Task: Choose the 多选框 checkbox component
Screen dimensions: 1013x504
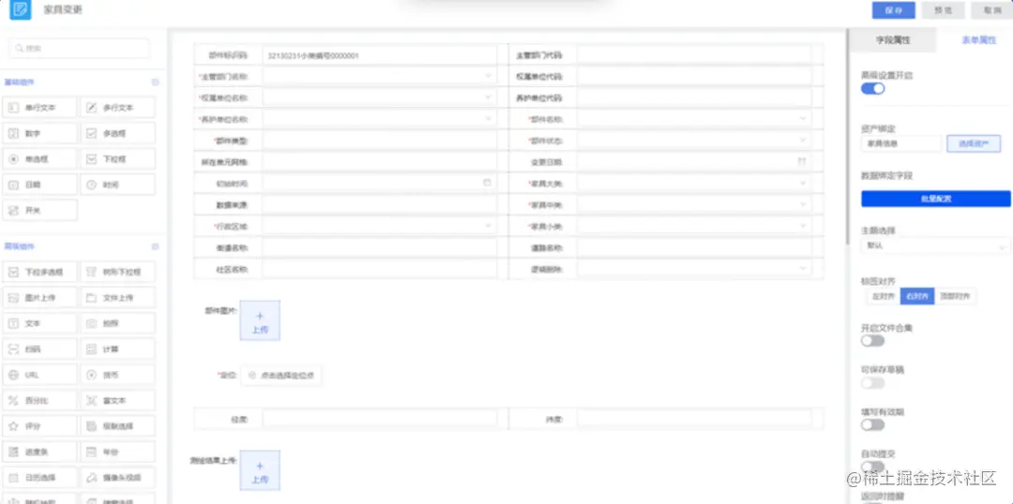Action: (117, 134)
